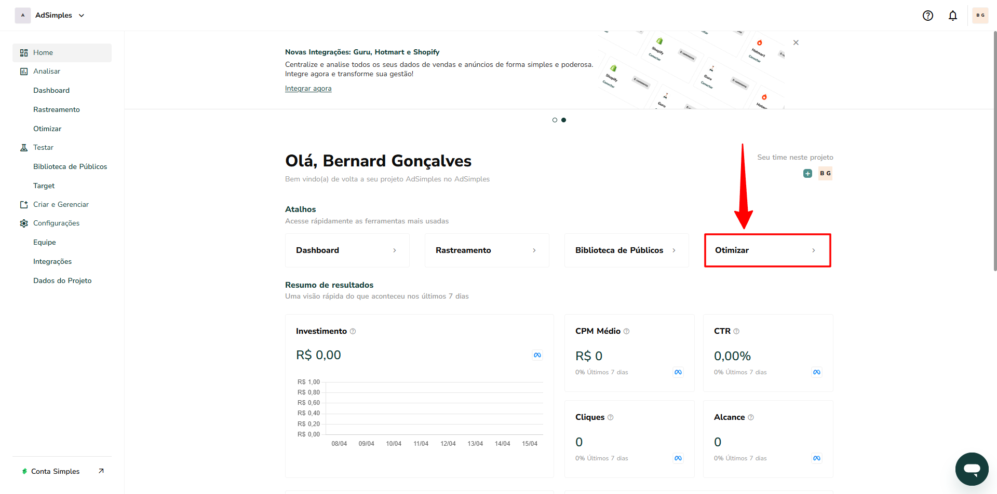This screenshot has width=997, height=494.
Task: Open Rastreamento in the sidebar
Action: [57, 109]
